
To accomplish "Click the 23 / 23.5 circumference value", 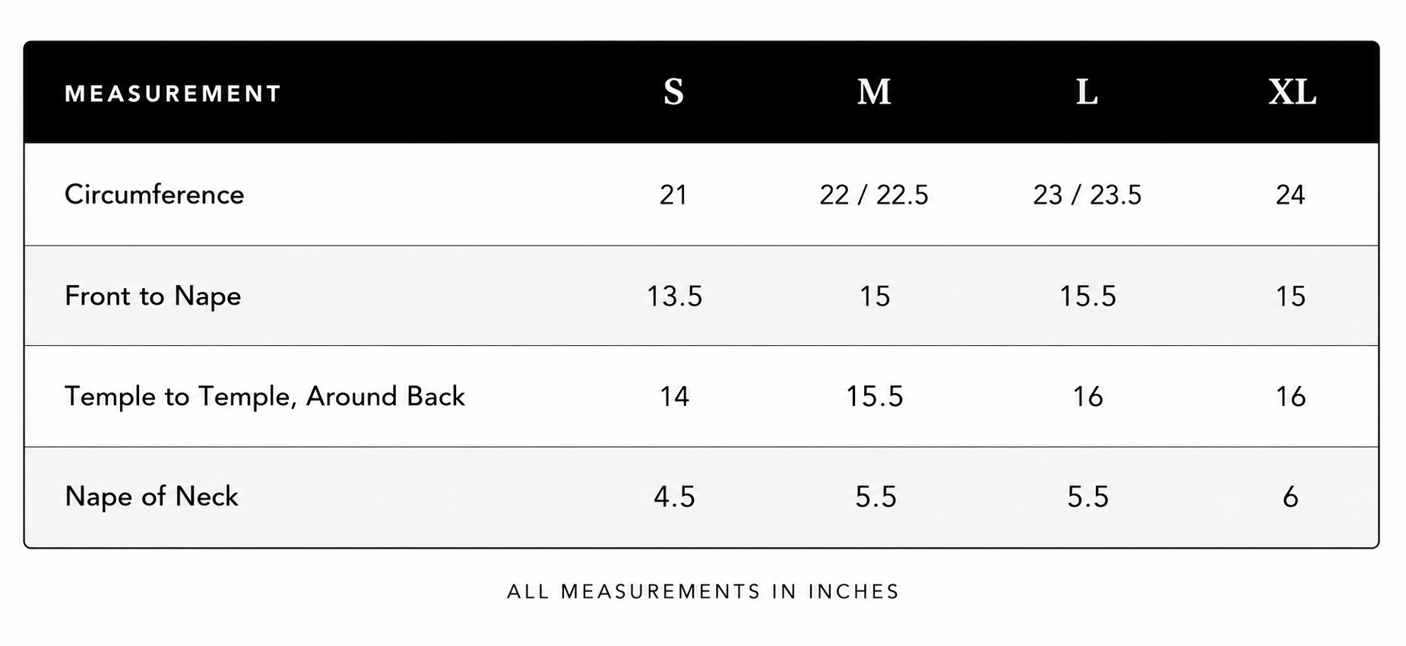I will (x=1087, y=195).
